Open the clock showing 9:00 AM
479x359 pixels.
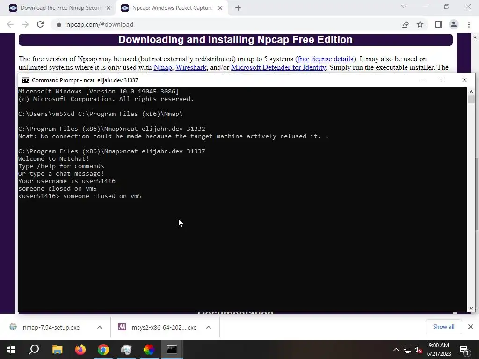(439, 350)
